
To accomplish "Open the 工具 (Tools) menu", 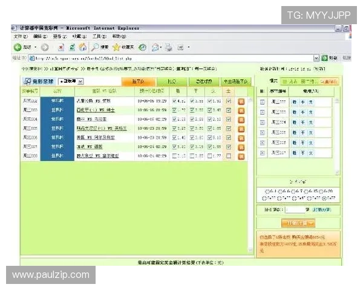I will 100,36.
